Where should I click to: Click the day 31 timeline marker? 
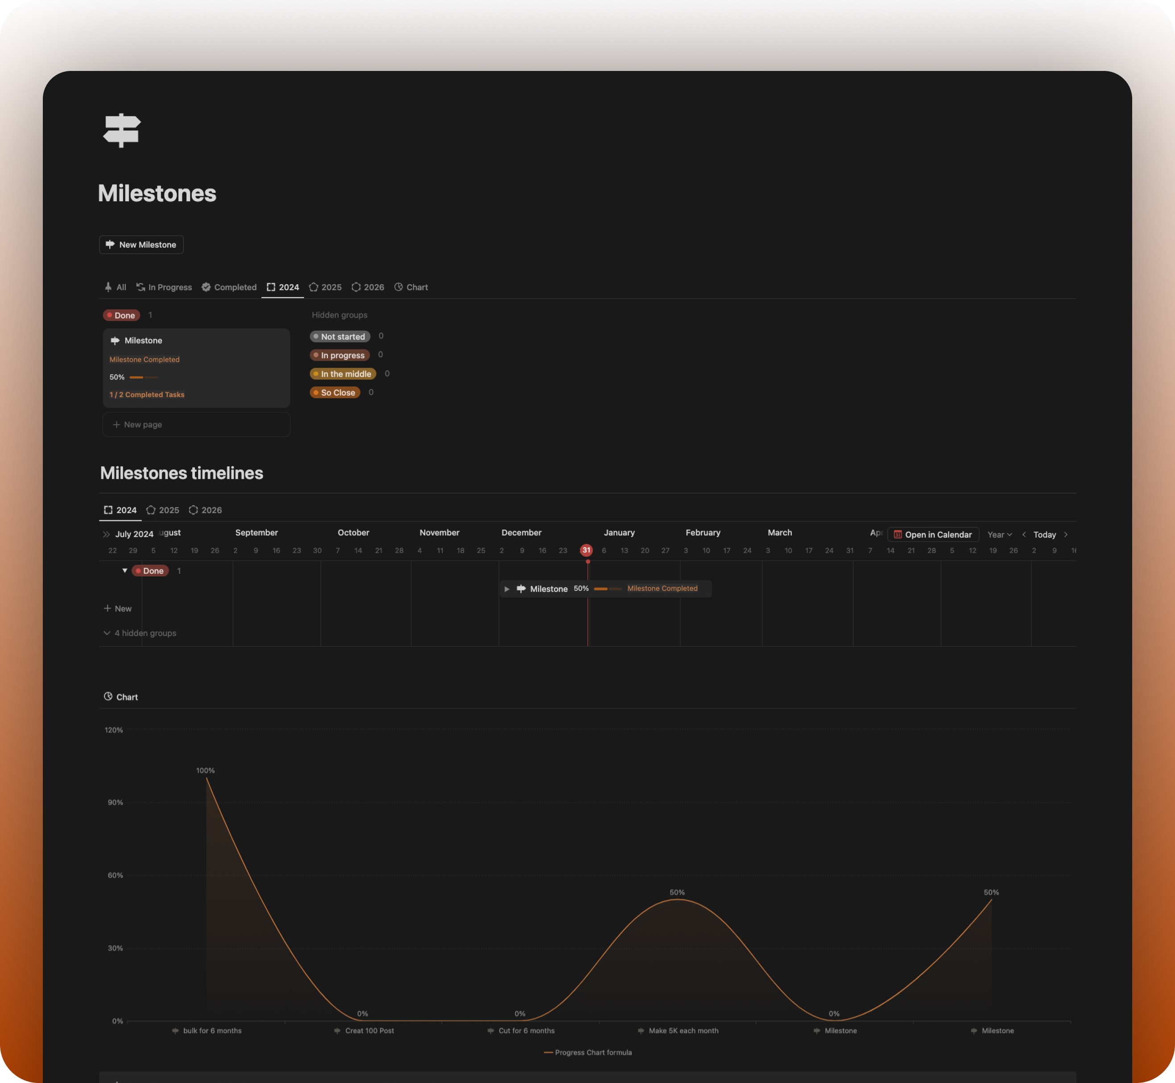coord(586,550)
